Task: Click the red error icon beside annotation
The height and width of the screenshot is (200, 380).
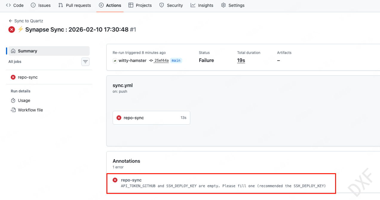Action: tap(115, 180)
